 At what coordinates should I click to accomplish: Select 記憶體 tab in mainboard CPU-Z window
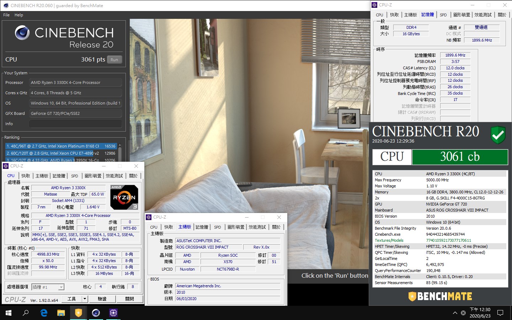202,227
